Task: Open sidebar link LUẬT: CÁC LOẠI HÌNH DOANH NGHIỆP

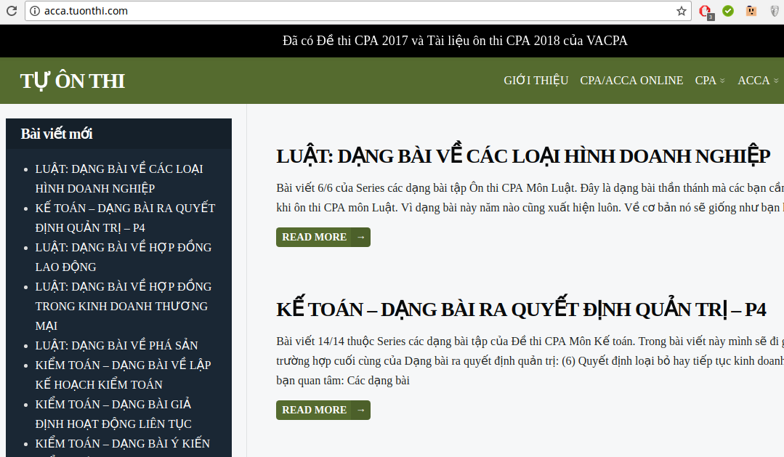Action: [119, 179]
